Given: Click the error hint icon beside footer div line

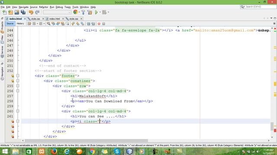Looking at the screenshot, I should pos(13,76).
